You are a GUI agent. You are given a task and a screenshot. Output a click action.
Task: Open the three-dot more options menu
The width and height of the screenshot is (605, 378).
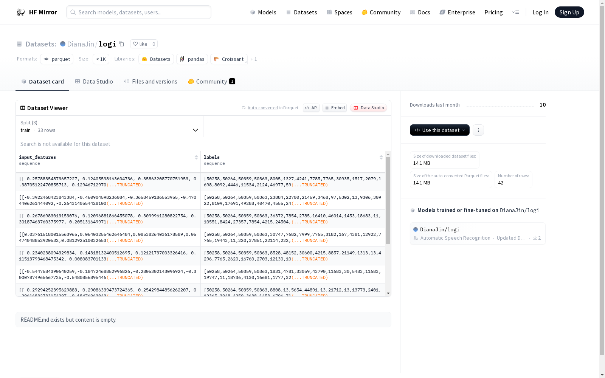point(478,130)
